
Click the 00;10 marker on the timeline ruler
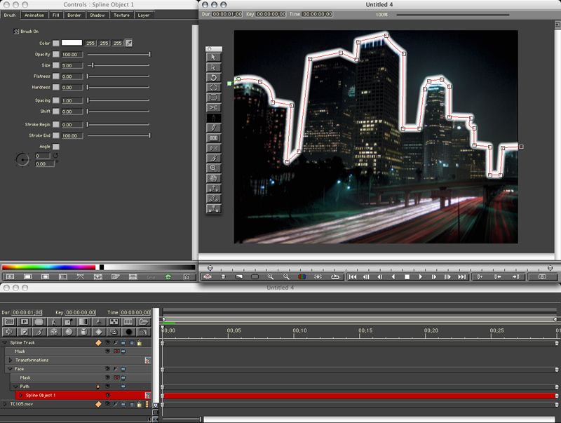tap(300, 330)
